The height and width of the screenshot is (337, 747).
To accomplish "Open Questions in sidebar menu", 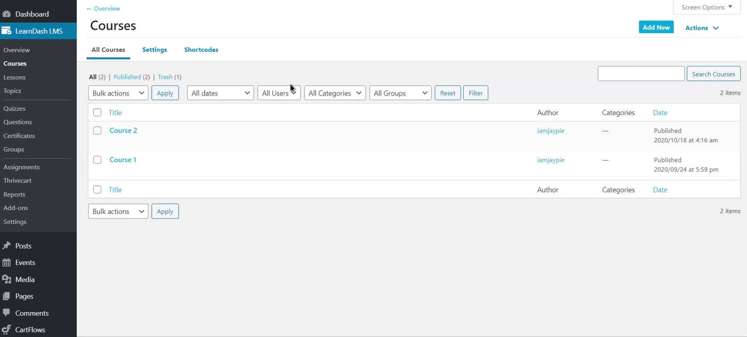I will pyautogui.click(x=18, y=122).
